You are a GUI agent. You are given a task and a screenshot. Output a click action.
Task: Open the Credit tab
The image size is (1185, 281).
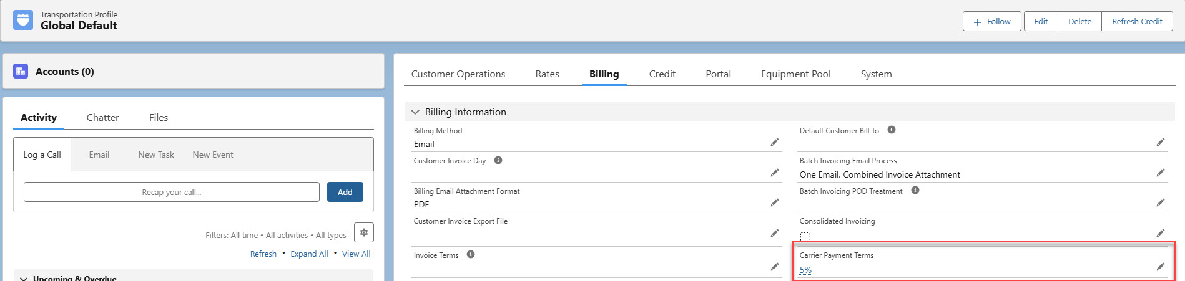click(x=662, y=74)
